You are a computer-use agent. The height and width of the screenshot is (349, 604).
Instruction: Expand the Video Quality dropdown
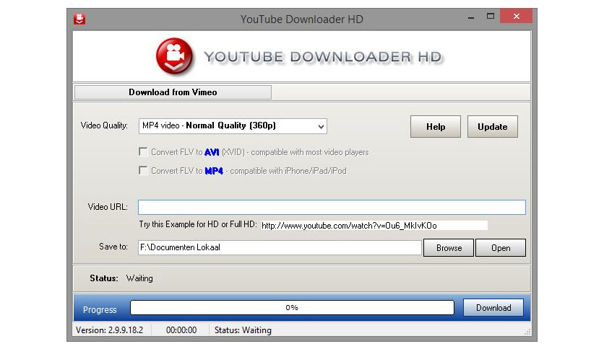(x=320, y=126)
